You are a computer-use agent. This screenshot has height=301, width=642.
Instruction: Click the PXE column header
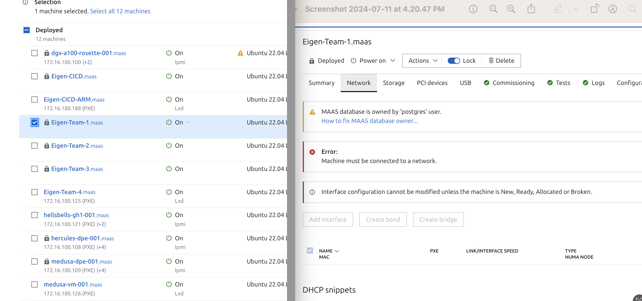(x=434, y=251)
